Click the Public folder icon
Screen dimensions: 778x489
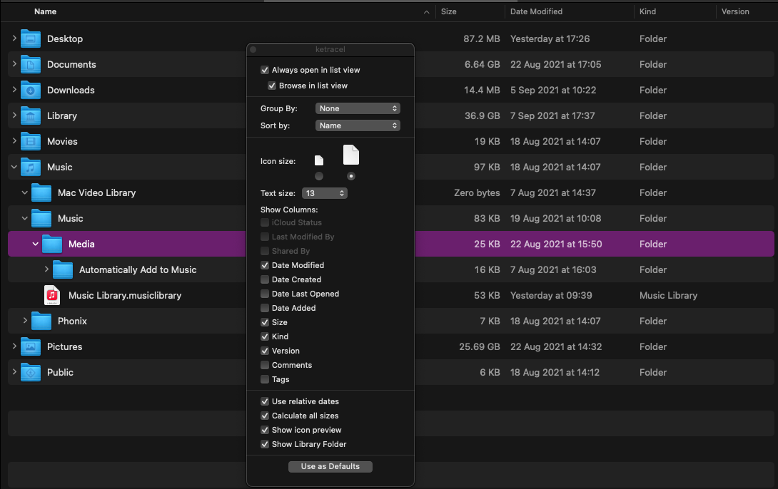30,372
